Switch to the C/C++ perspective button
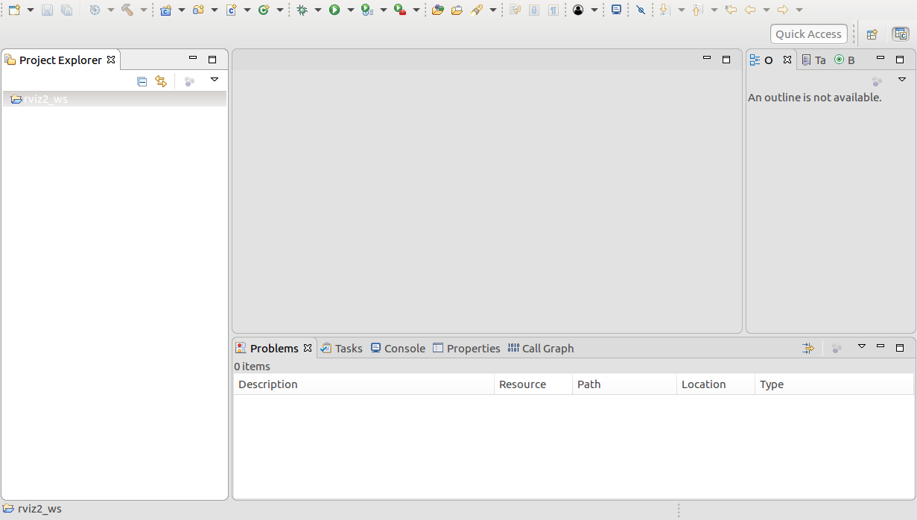Viewport: 917px width, 520px height. (901, 34)
